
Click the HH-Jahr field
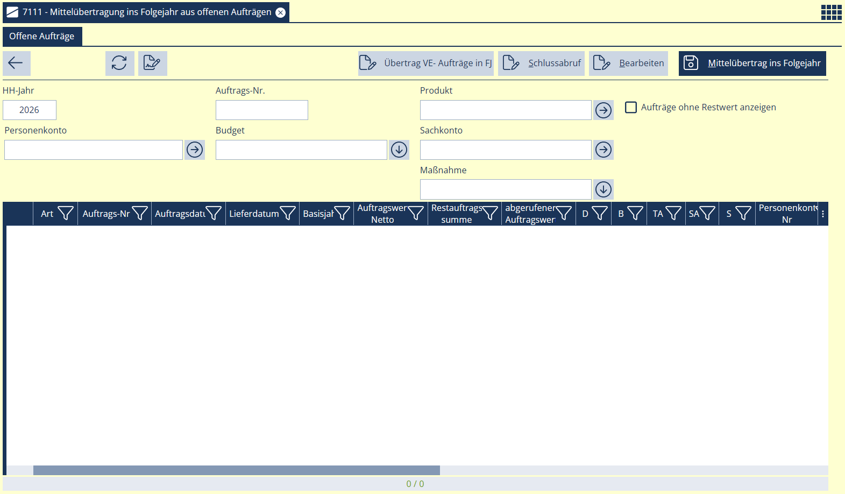(x=30, y=110)
